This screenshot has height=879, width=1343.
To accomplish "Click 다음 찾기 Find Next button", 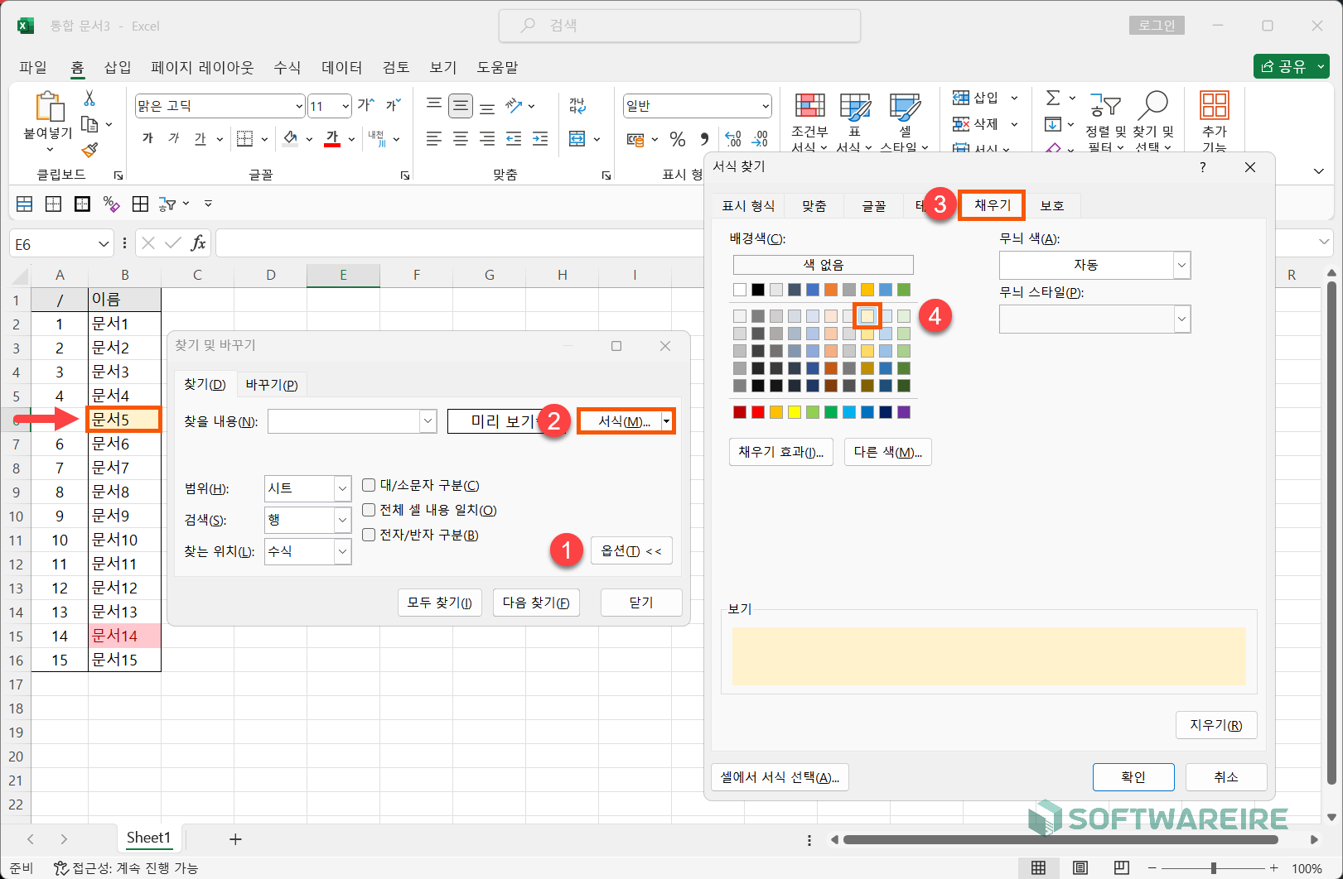I will coord(536,603).
